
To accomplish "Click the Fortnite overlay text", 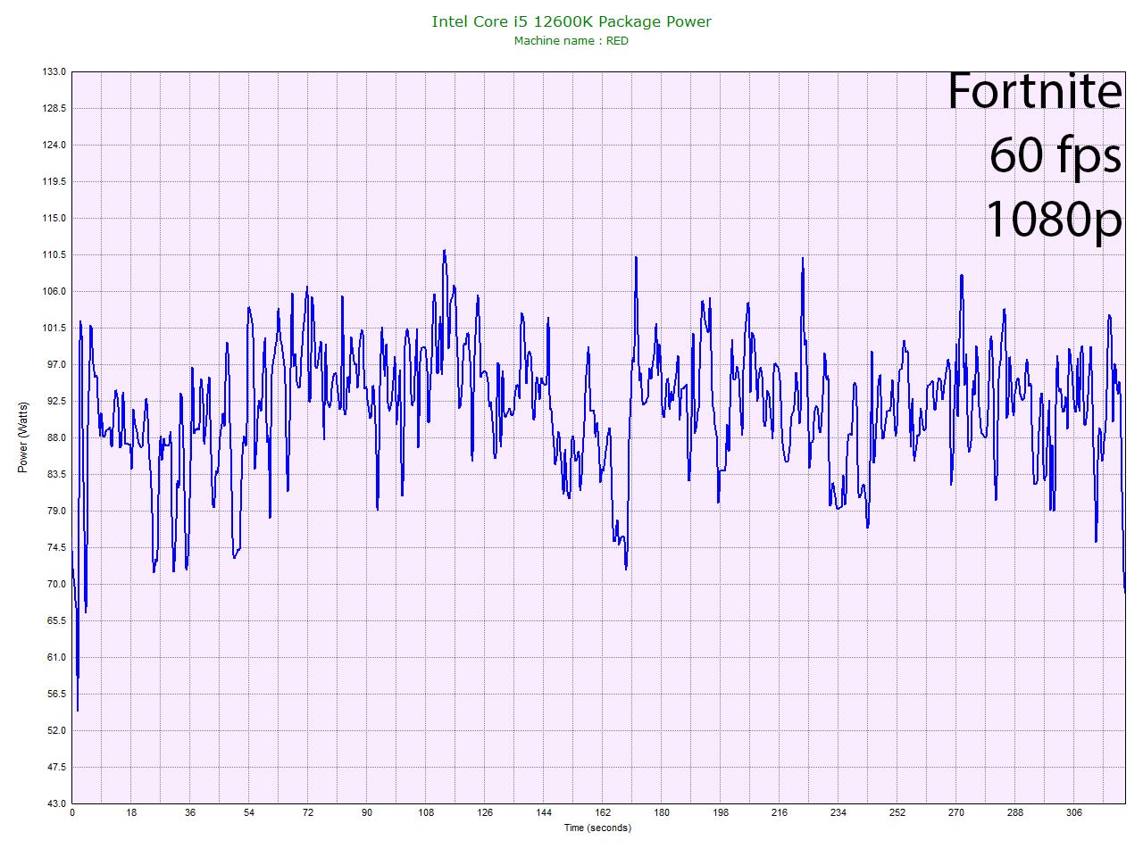I will click(x=1033, y=91).
